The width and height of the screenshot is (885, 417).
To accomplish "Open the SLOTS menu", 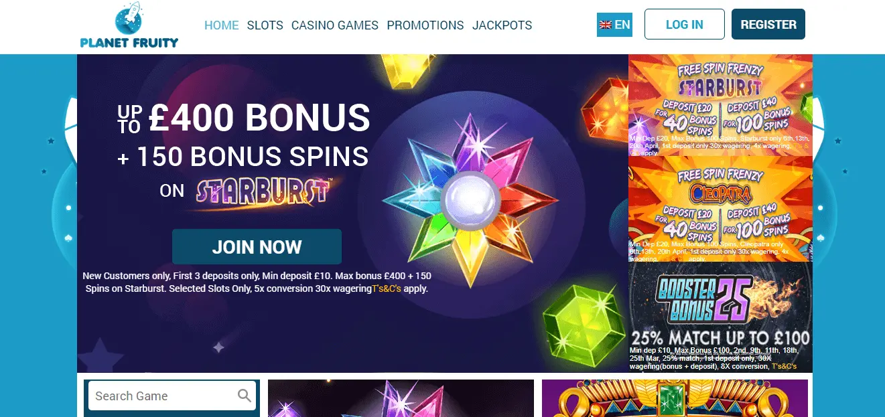I will (265, 25).
